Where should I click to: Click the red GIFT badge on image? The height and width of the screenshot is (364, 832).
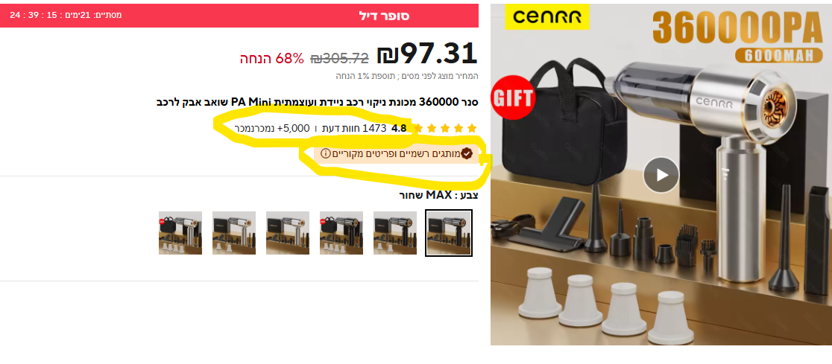513,98
